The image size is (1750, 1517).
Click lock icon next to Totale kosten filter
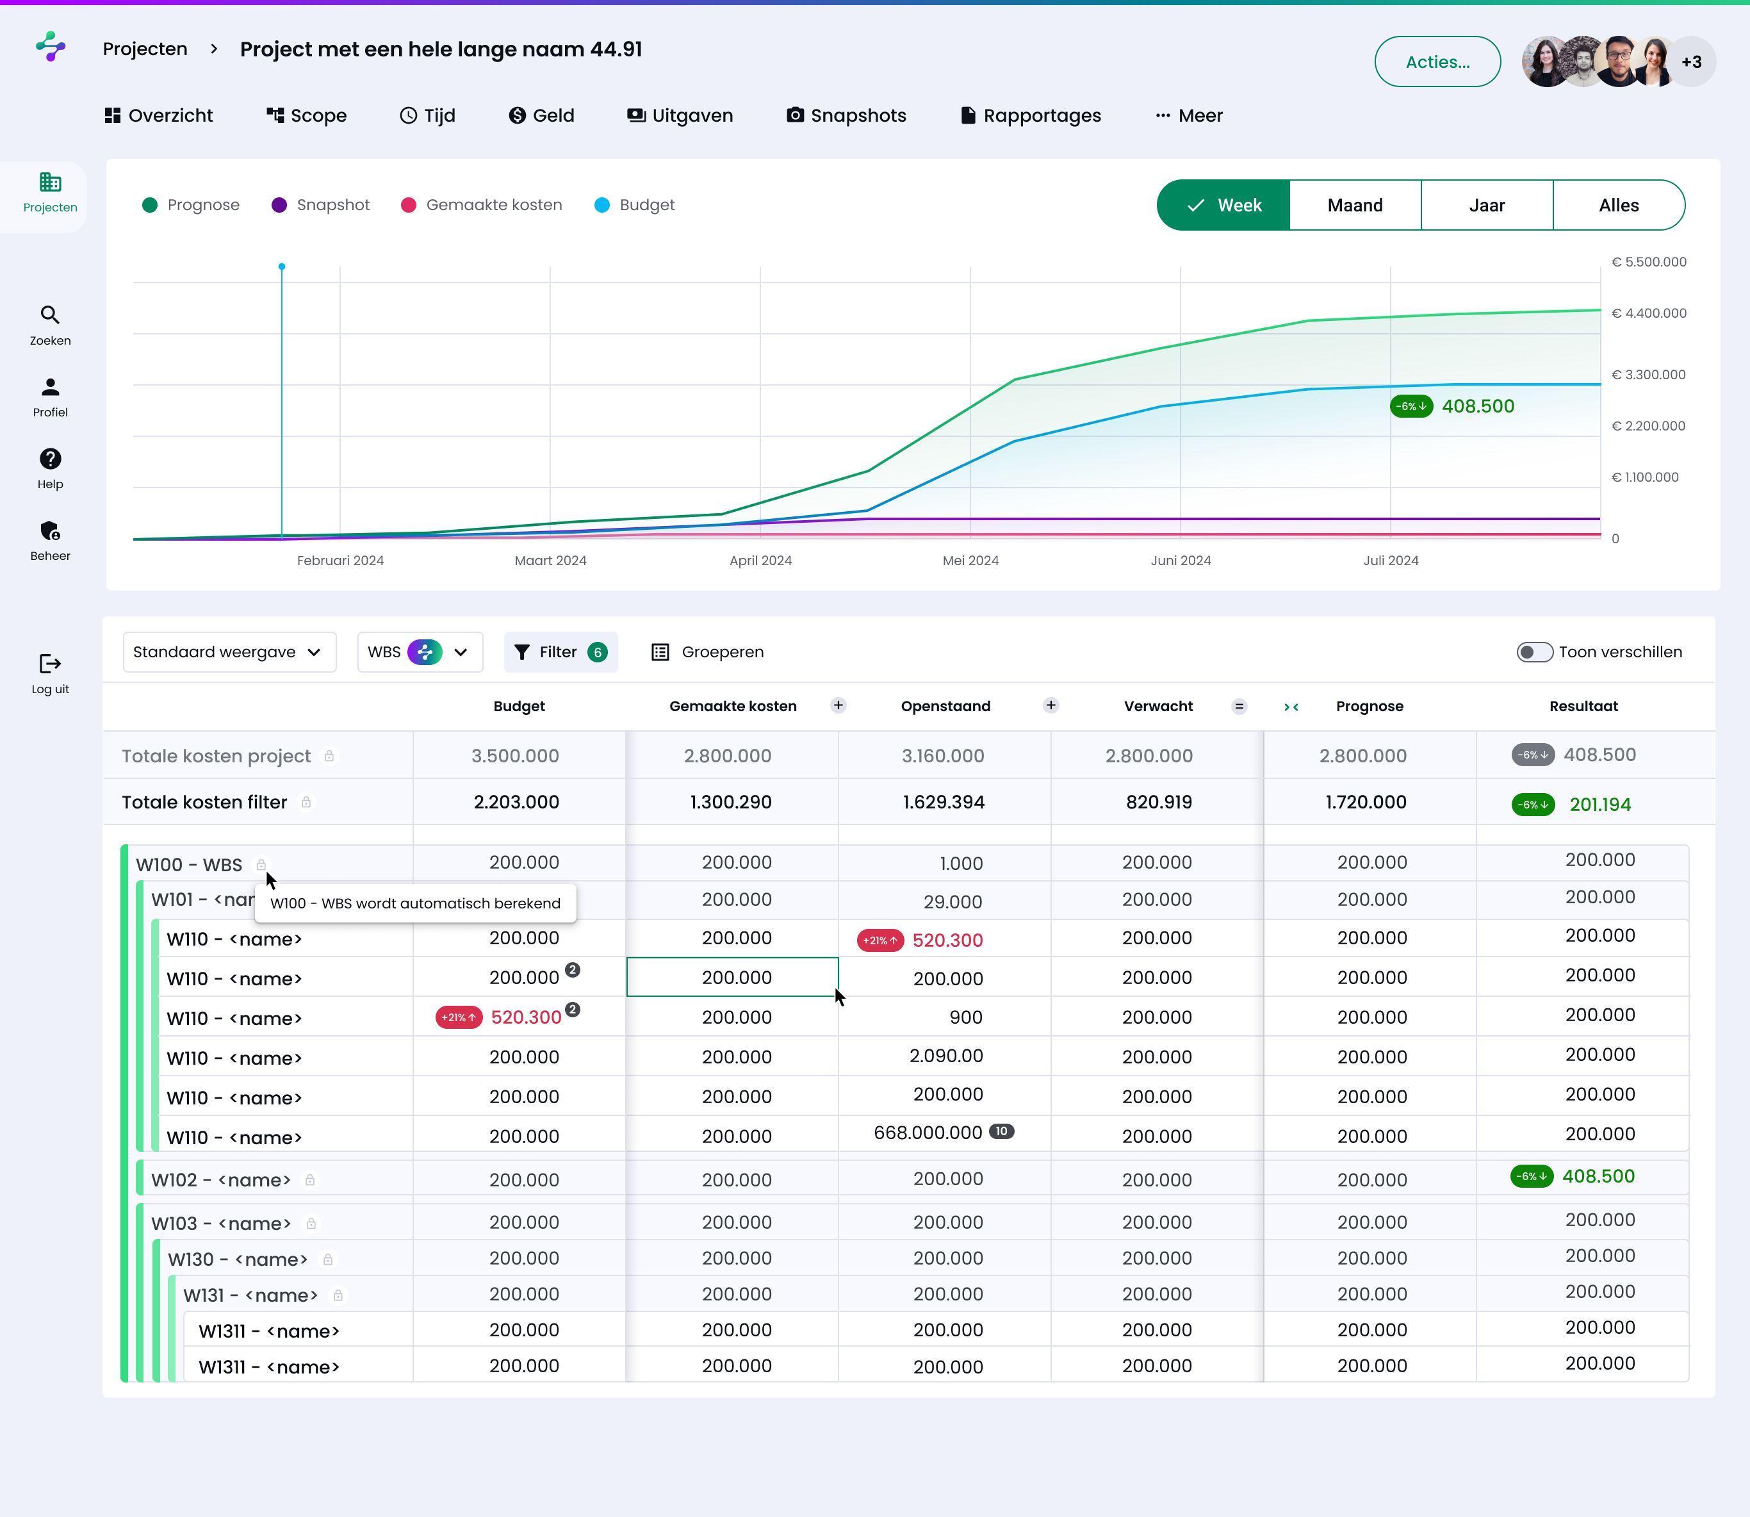[306, 801]
